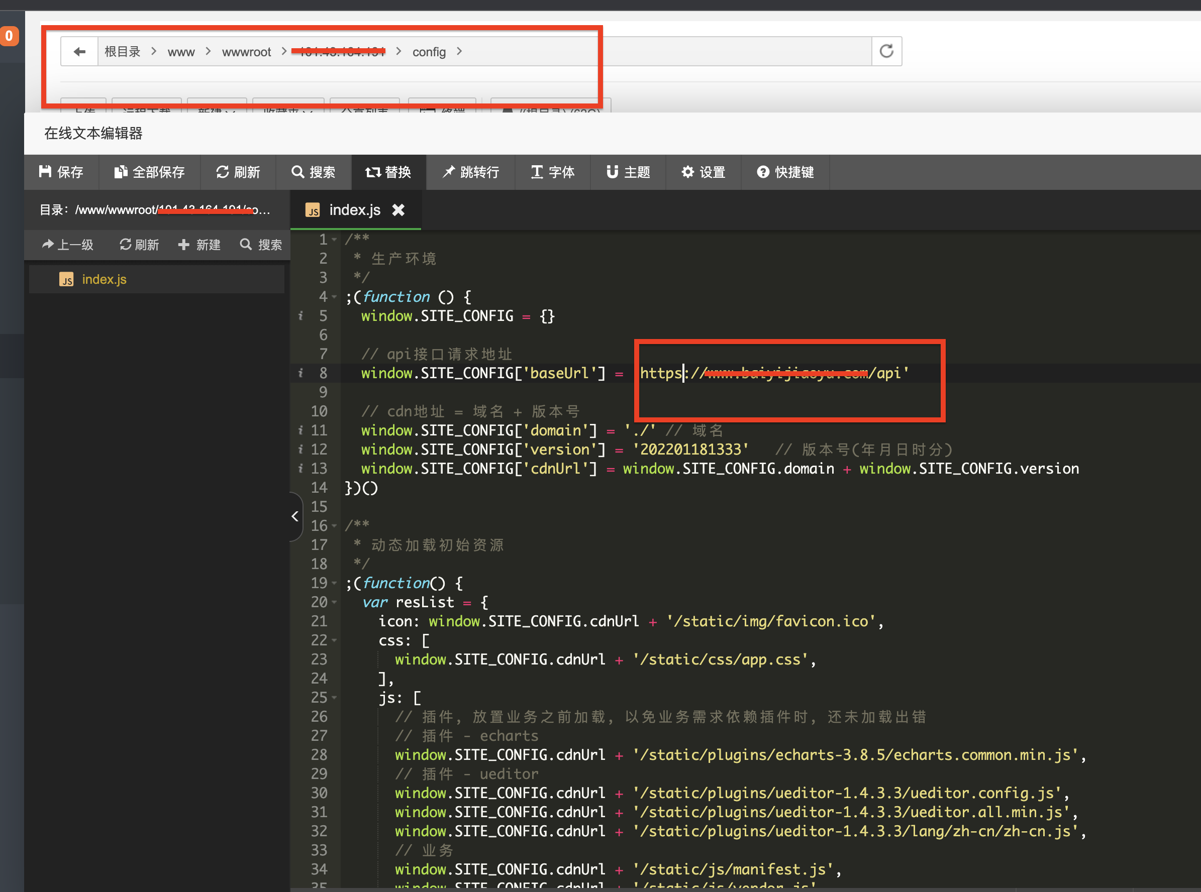The height and width of the screenshot is (892, 1201).
Task: Fold the resList object at line 20
Action: pos(335,602)
